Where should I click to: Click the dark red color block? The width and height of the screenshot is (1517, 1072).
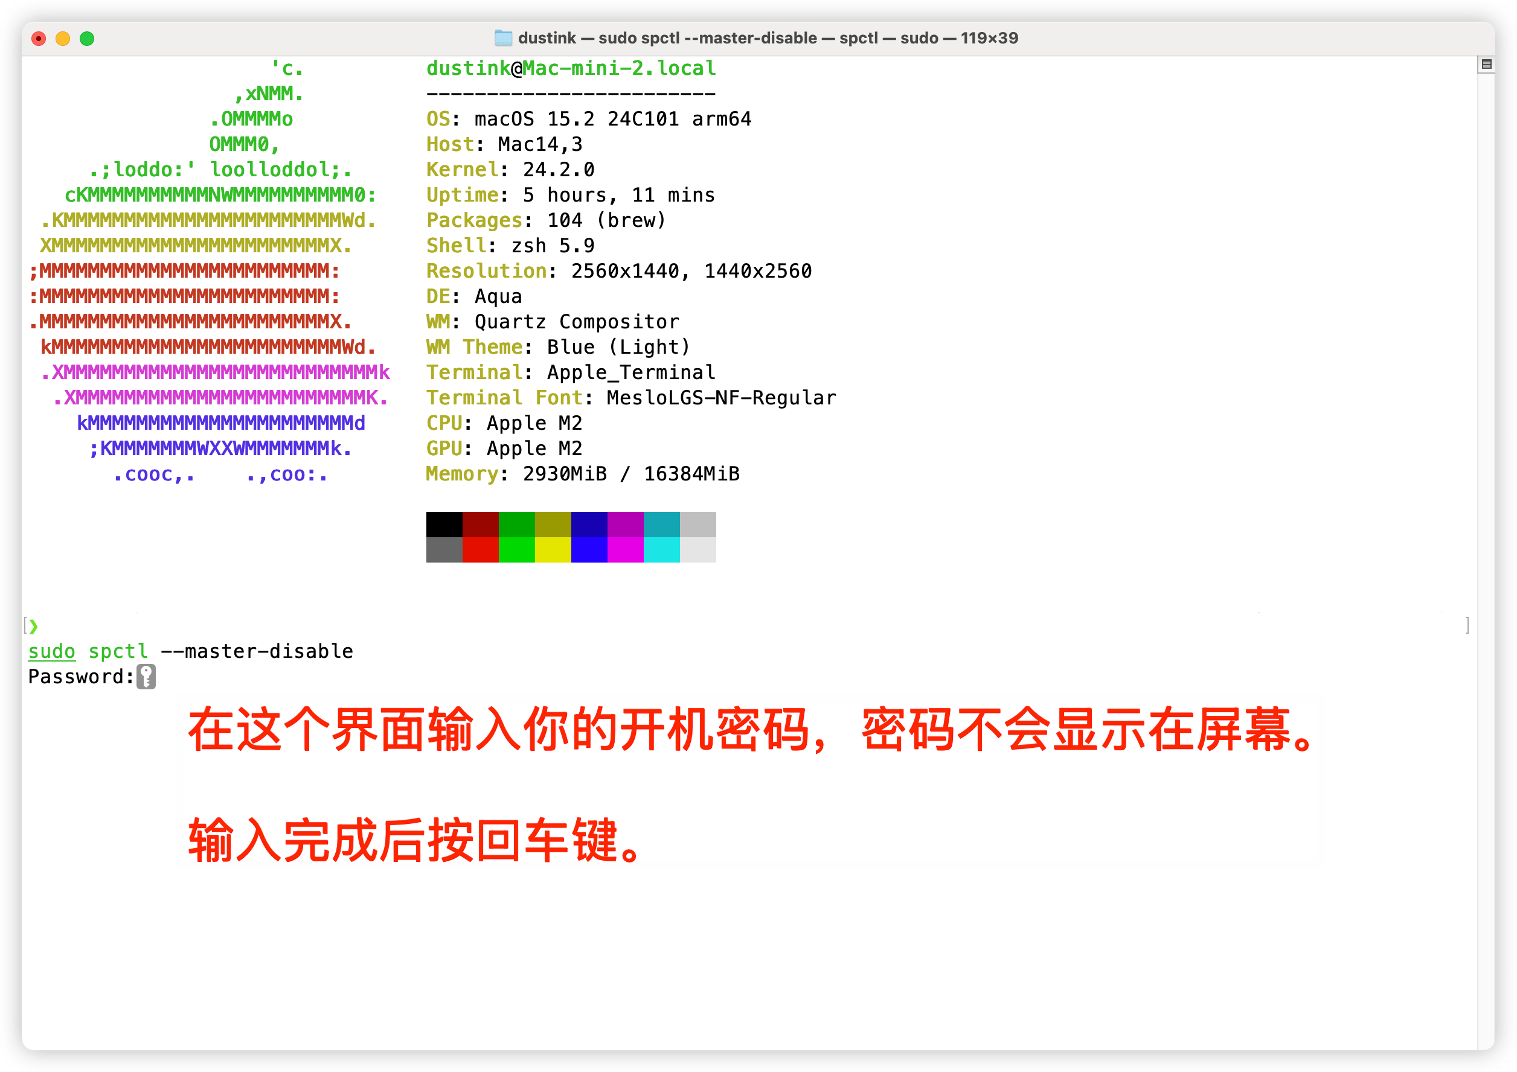[480, 525]
